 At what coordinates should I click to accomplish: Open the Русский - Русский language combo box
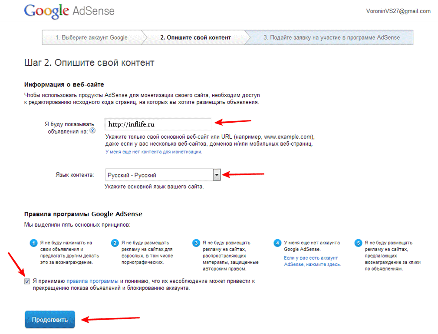[163, 175]
